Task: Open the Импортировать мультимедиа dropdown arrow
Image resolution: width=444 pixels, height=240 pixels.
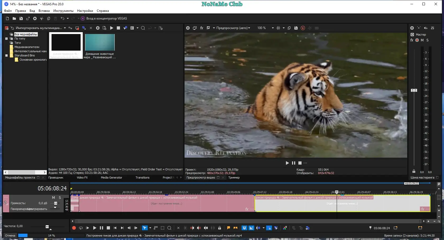Action: [65, 28]
